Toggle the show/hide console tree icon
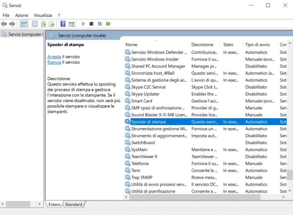This screenshot has height=215, width=293. coord(24,24)
